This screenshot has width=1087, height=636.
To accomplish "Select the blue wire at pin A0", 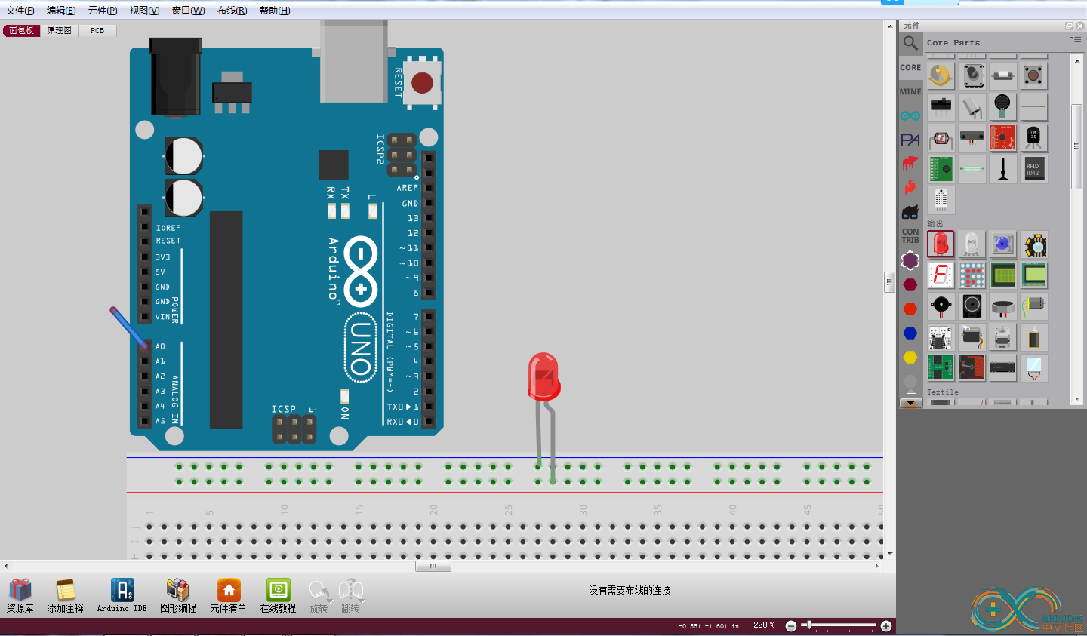I will pos(128,327).
